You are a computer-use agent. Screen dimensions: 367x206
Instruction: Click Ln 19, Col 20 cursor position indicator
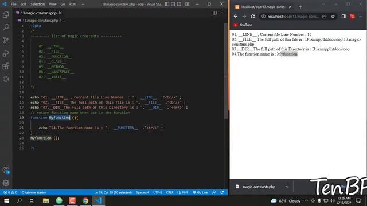(113, 192)
